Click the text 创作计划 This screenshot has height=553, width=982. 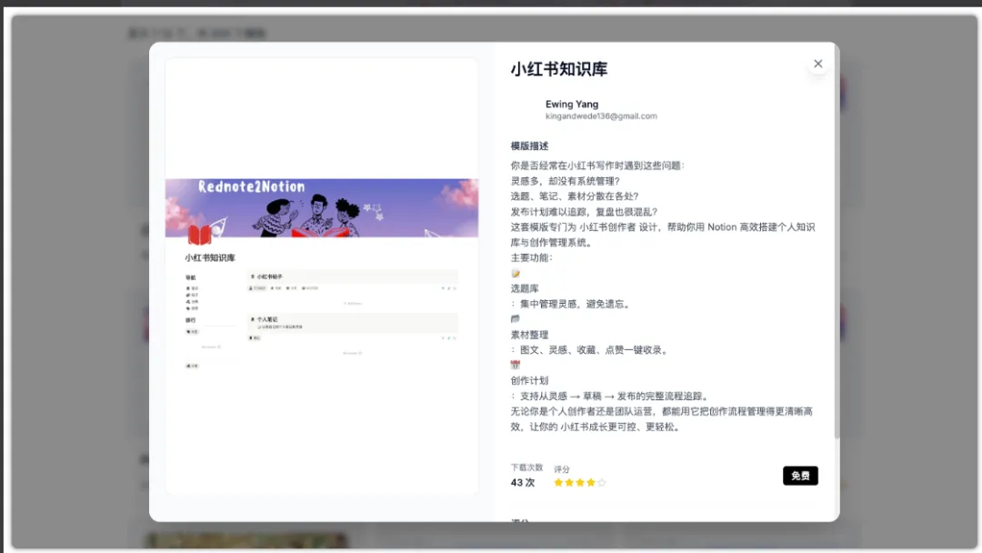529,380
